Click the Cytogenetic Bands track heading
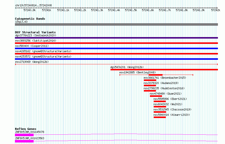Image resolution: width=225 pixels, height=144 pixels. 30,19
